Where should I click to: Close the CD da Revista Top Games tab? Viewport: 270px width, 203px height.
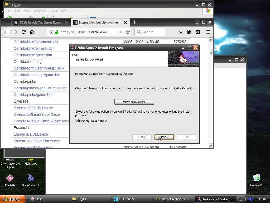point(66,23)
